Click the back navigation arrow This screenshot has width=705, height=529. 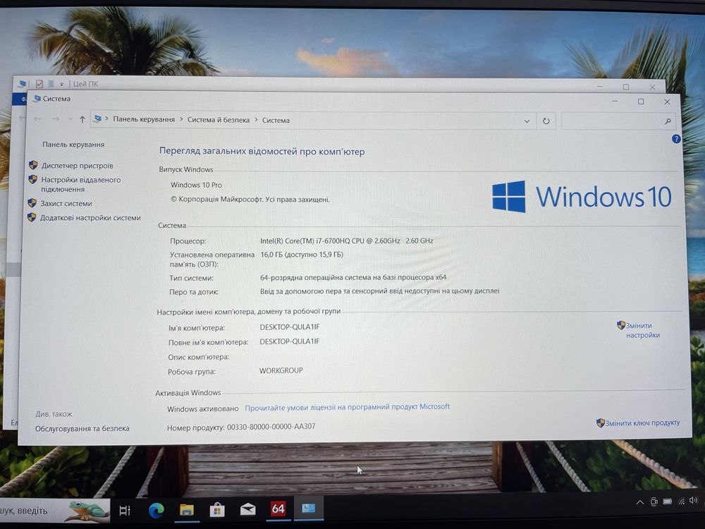click(38, 118)
